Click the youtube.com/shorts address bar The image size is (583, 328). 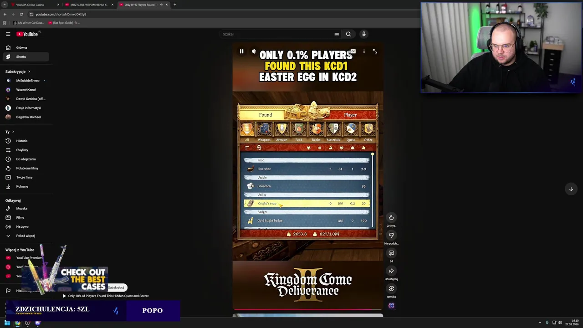61,14
